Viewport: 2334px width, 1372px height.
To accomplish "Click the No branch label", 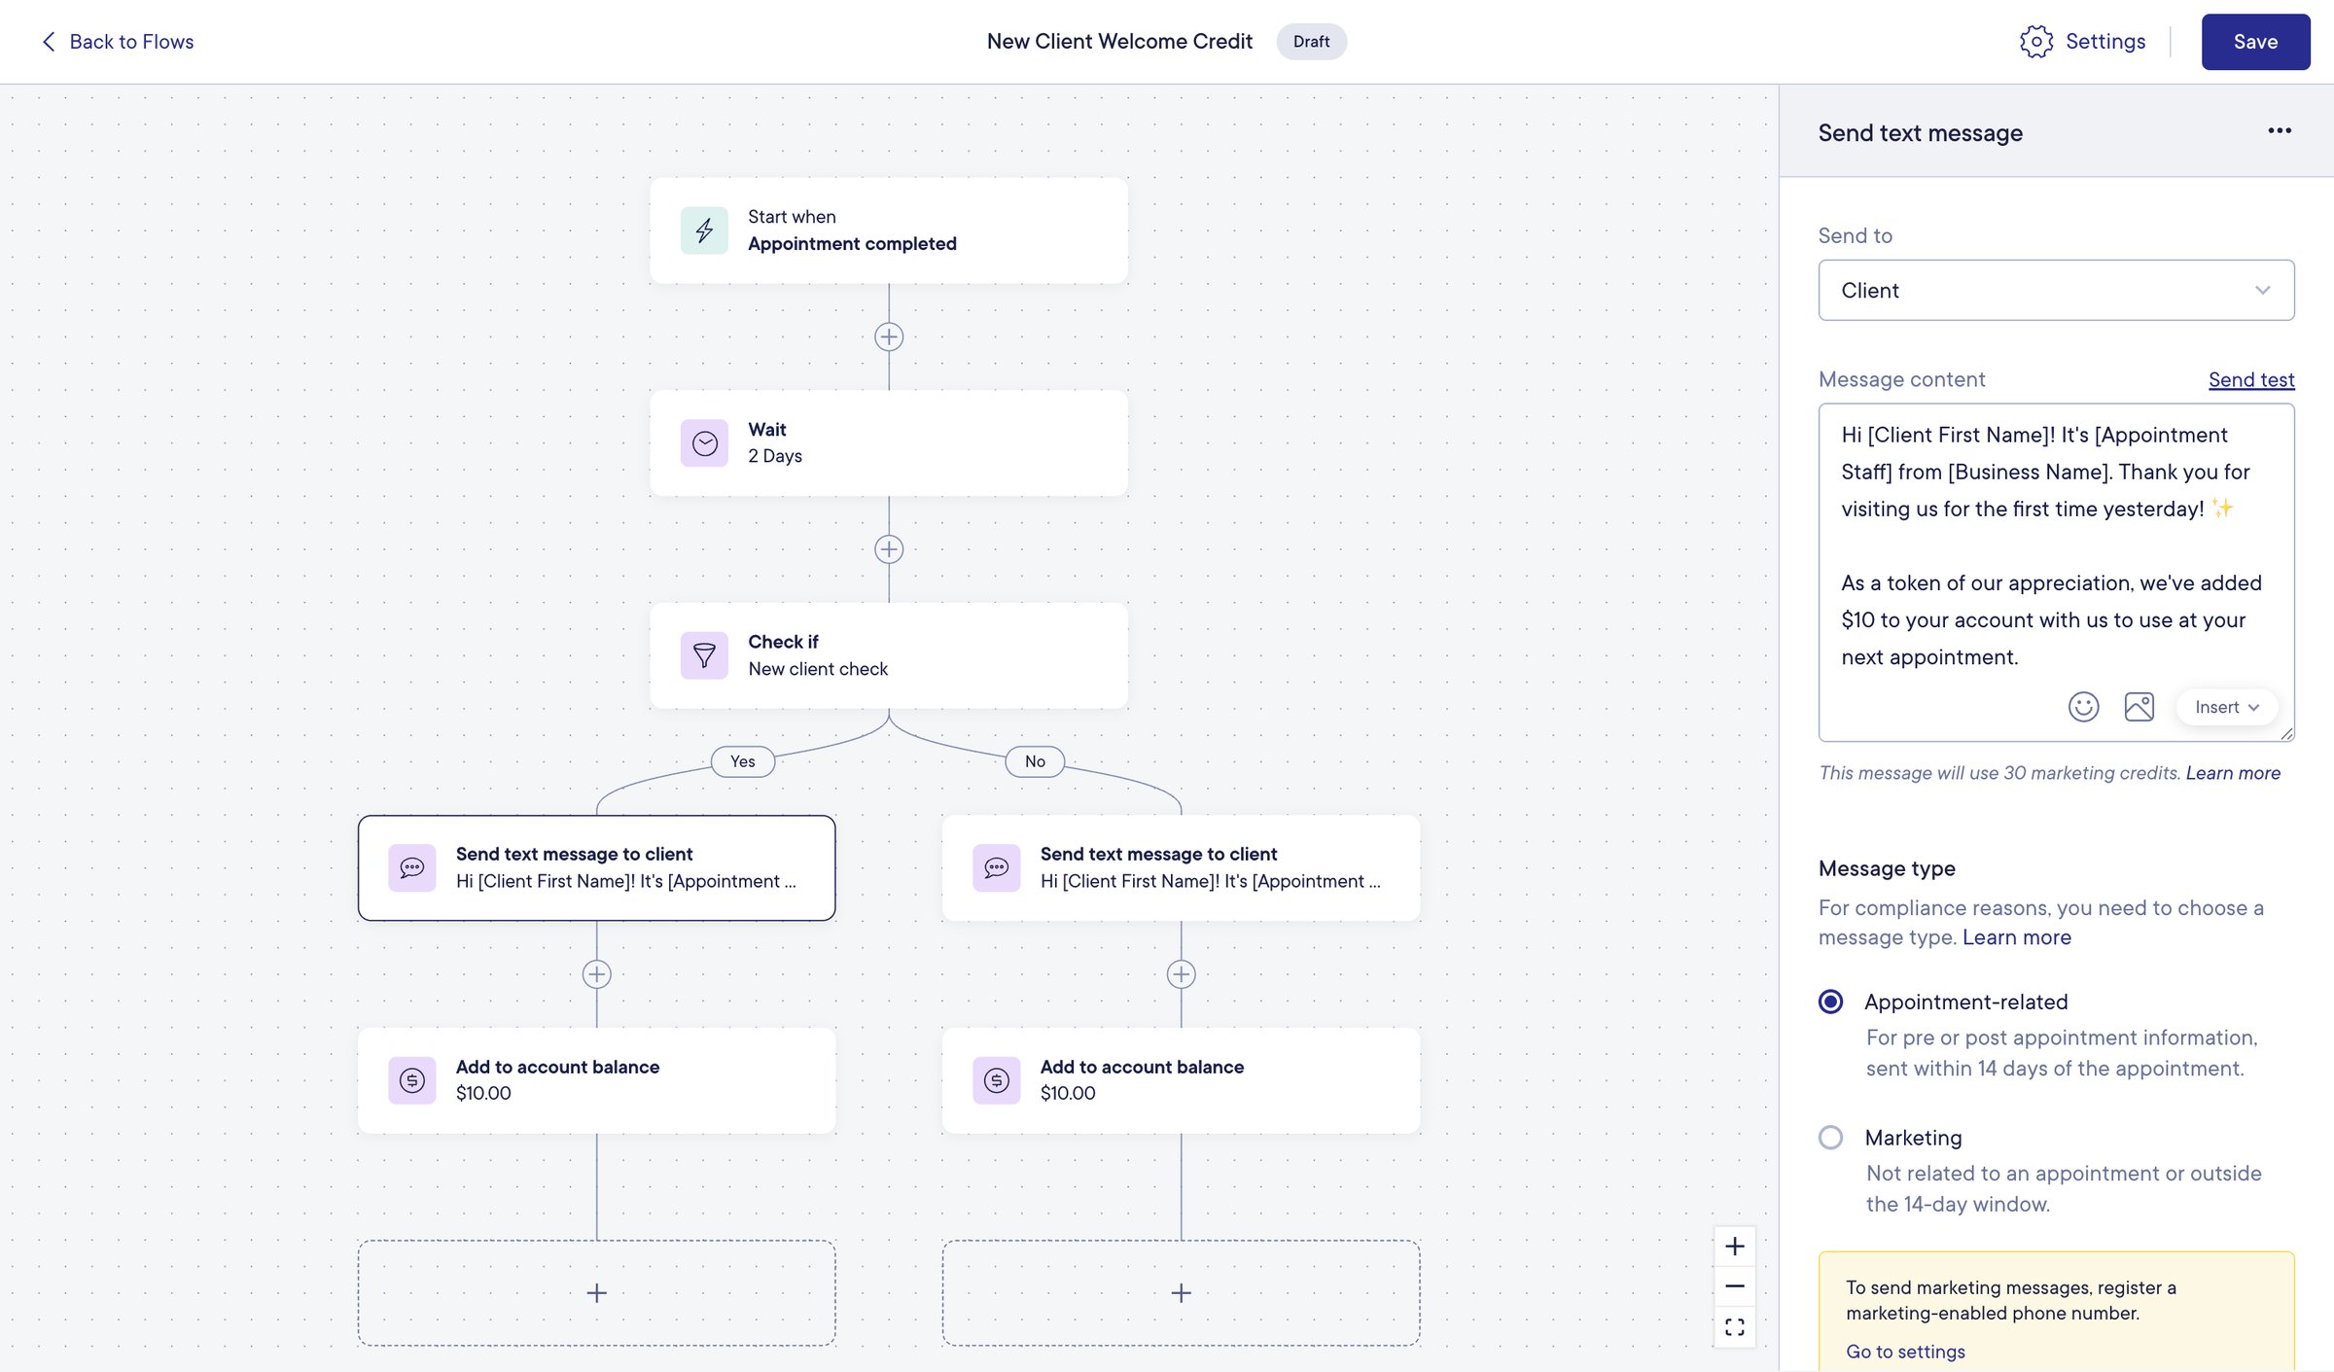I will click(x=1035, y=761).
